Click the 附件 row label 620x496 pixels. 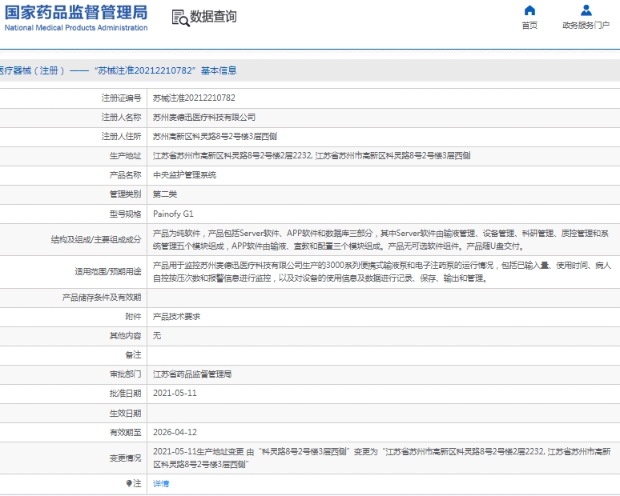tap(133, 316)
